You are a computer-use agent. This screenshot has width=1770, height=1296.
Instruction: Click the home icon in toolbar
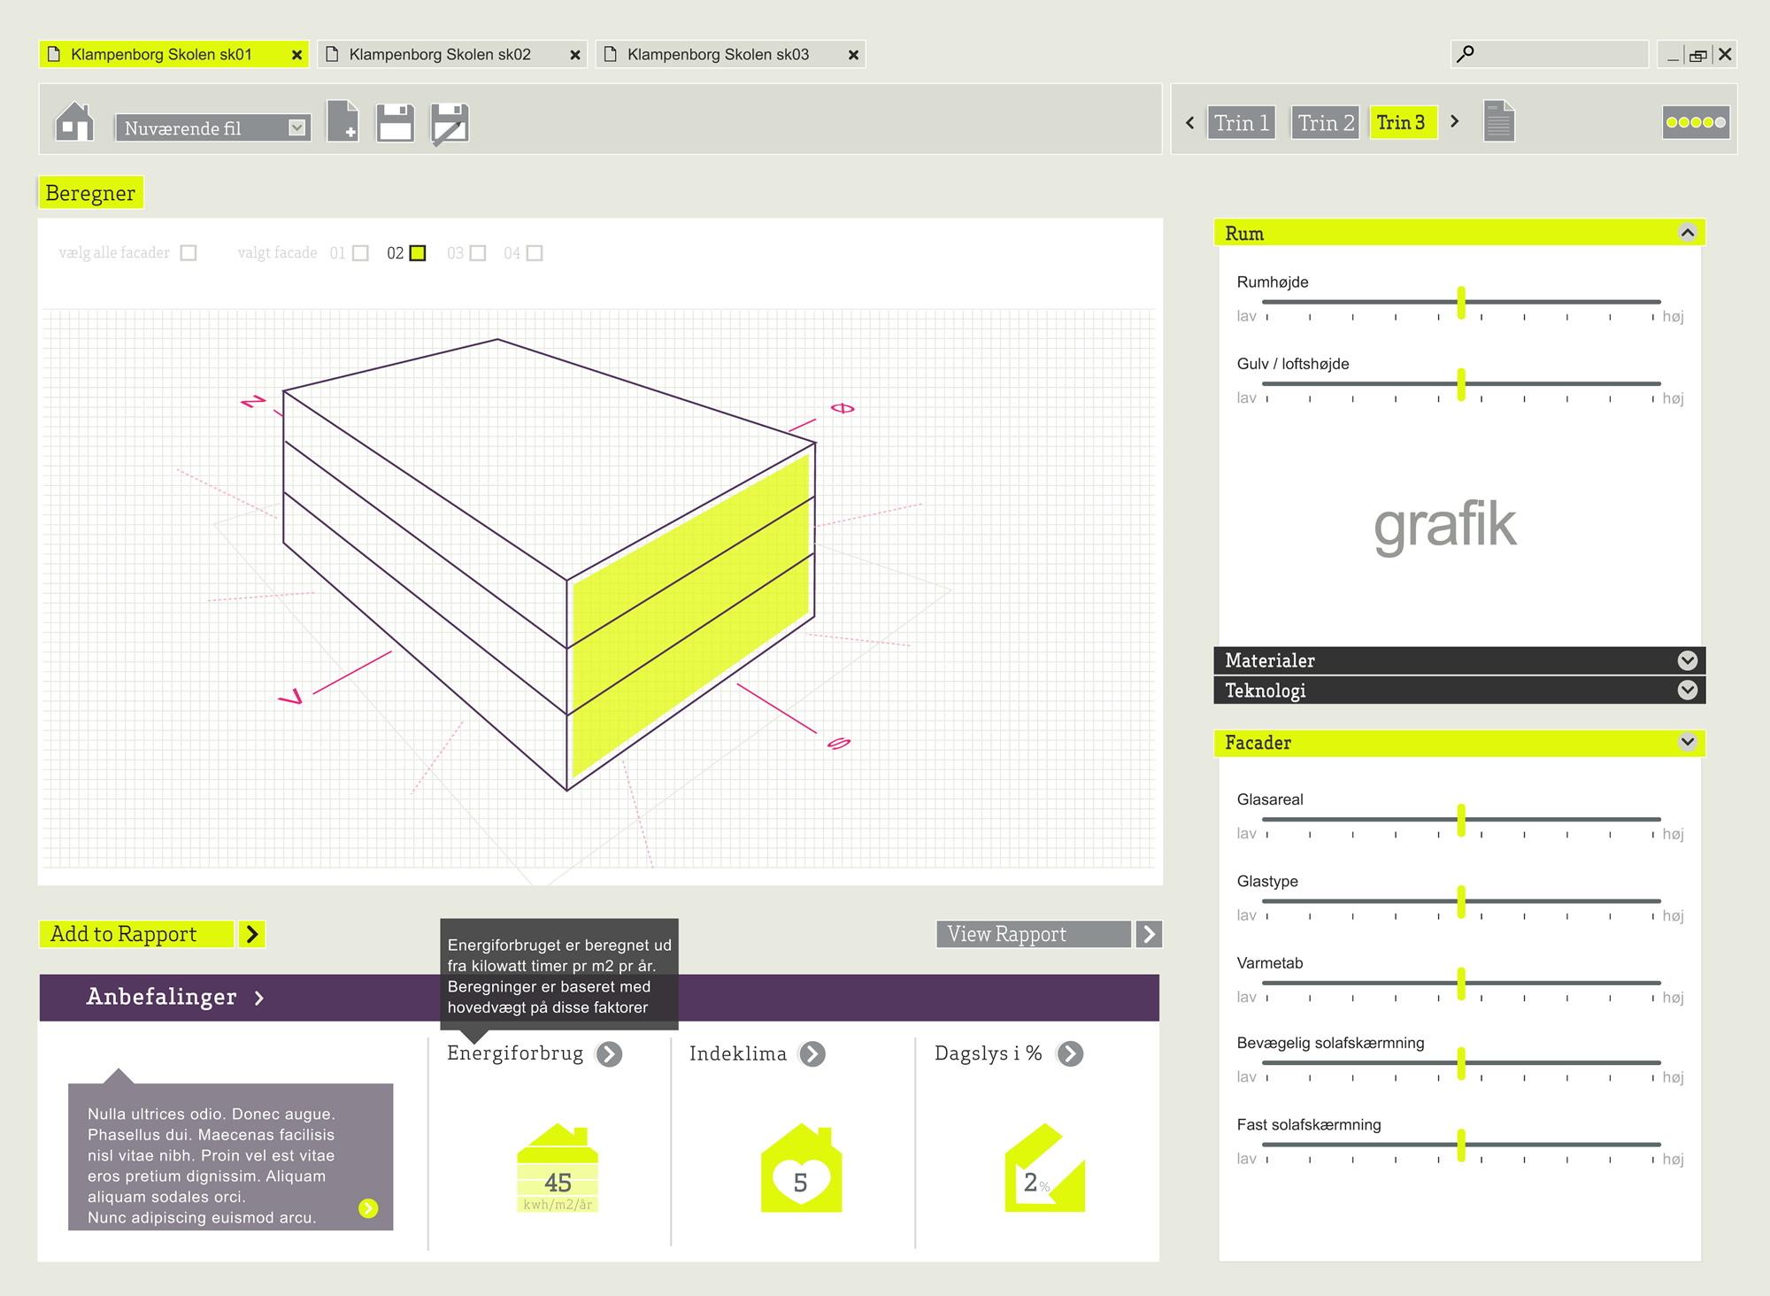74,122
